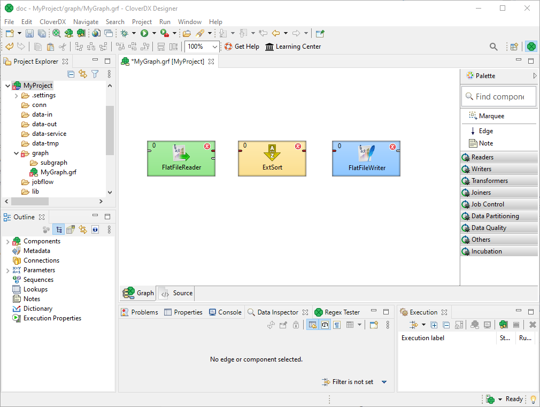This screenshot has width=540, height=407.
Task: Toggle the info button in Outline toolbar
Action: (95, 229)
